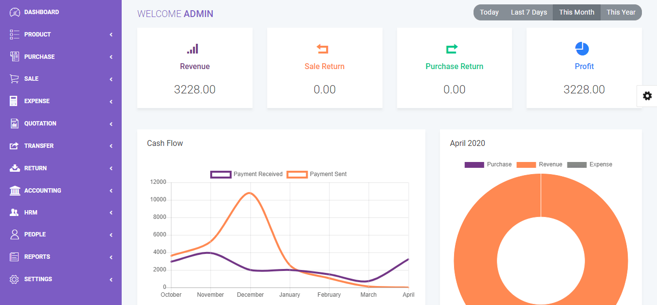Expand the Reports menu chevron
This screenshot has height=305, width=657.
pyautogui.click(x=111, y=257)
